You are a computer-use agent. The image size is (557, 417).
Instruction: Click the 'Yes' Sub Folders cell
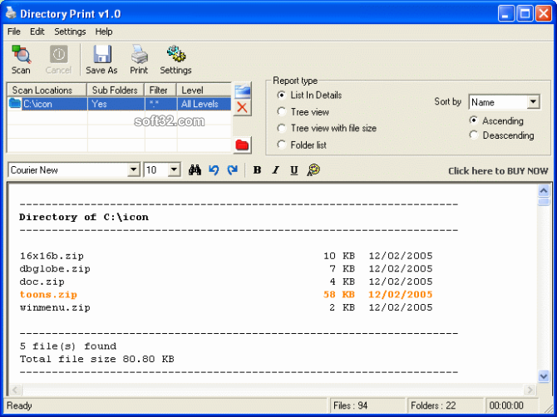coord(116,104)
